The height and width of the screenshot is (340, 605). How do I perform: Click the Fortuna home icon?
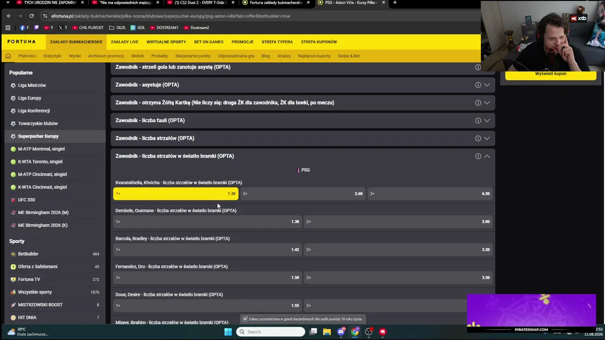[8, 56]
